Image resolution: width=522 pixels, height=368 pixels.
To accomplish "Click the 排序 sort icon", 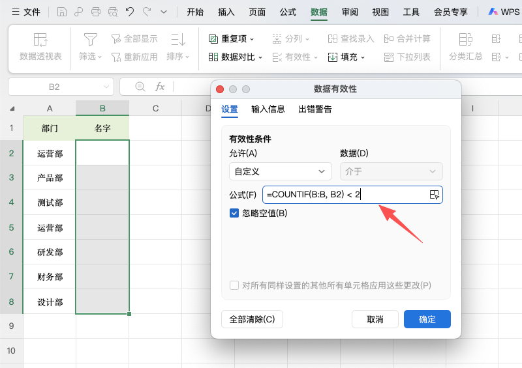I will [x=178, y=40].
